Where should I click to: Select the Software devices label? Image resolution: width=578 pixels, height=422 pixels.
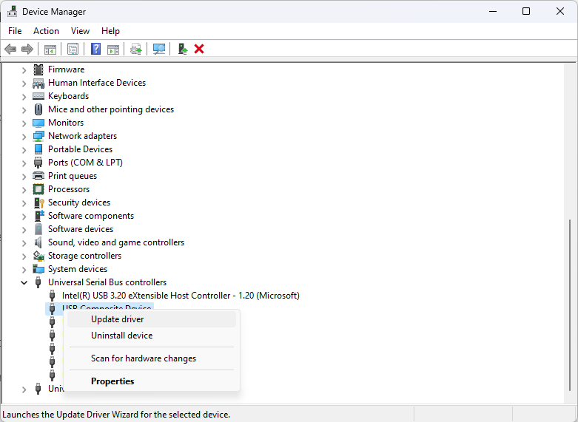(81, 229)
